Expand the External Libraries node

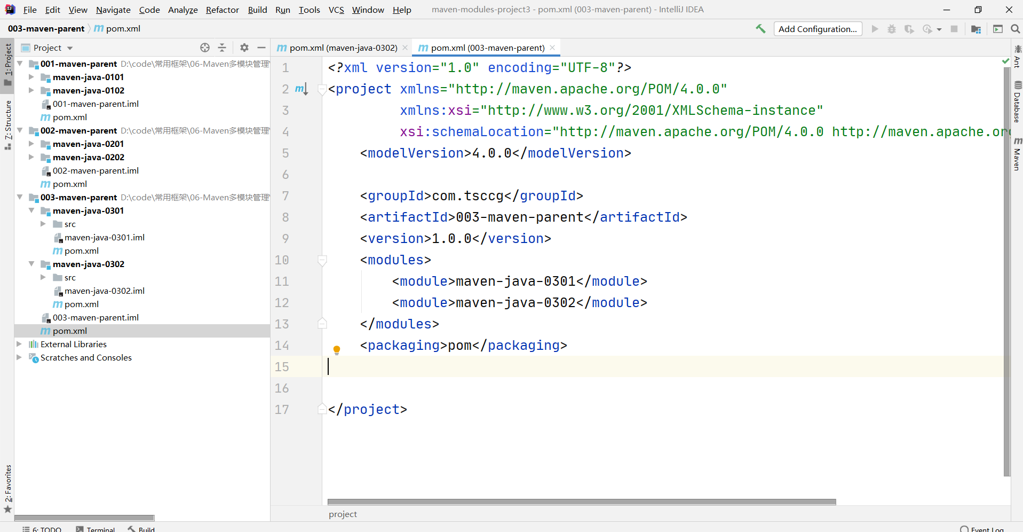(20, 344)
